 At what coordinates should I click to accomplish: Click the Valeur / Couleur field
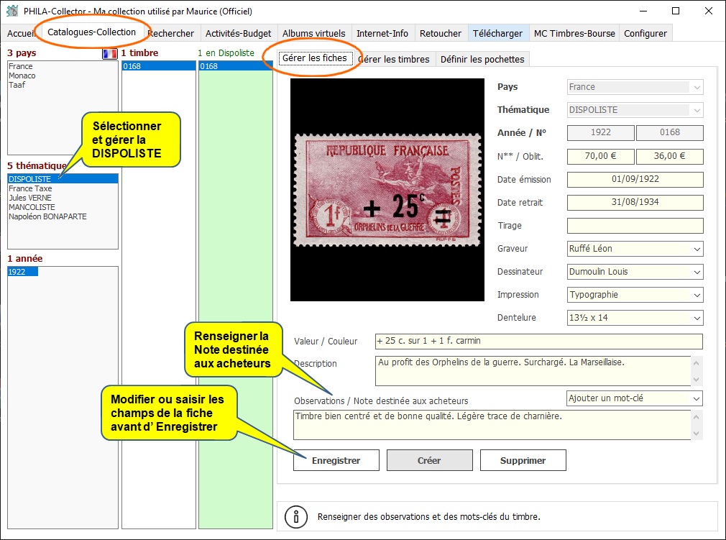coord(539,342)
